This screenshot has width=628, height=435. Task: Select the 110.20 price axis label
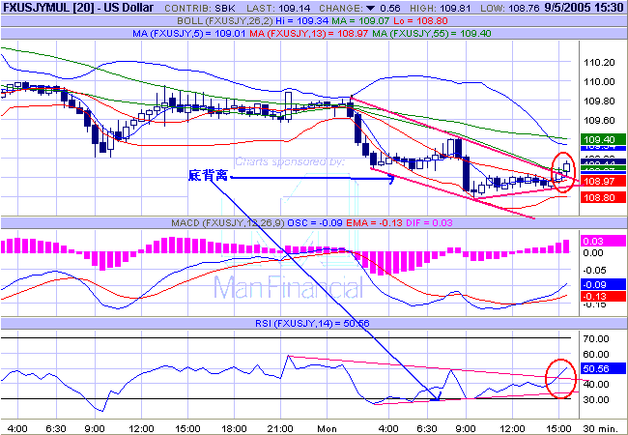(599, 63)
